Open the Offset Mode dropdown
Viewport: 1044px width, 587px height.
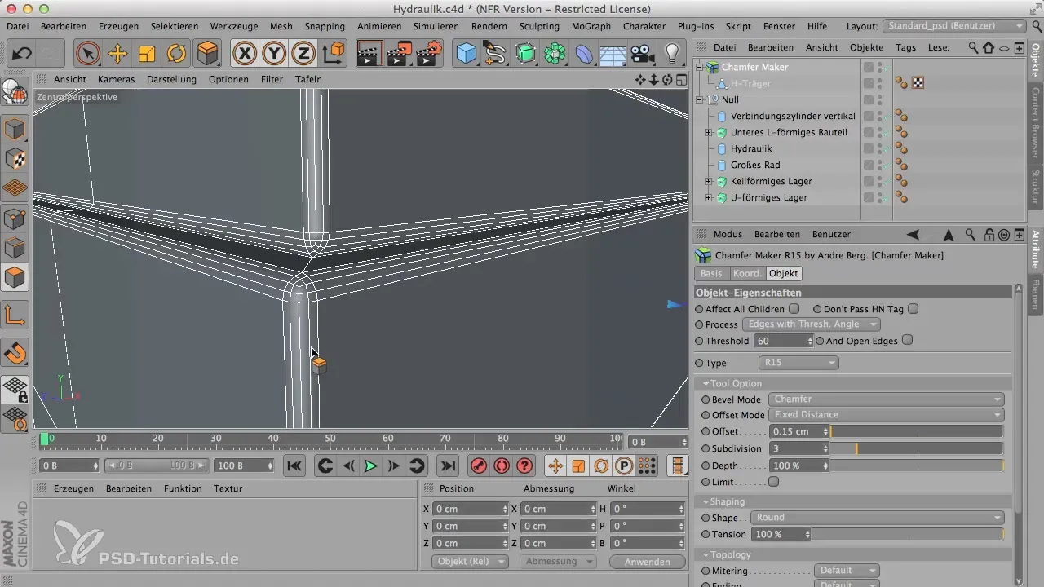[x=886, y=415]
